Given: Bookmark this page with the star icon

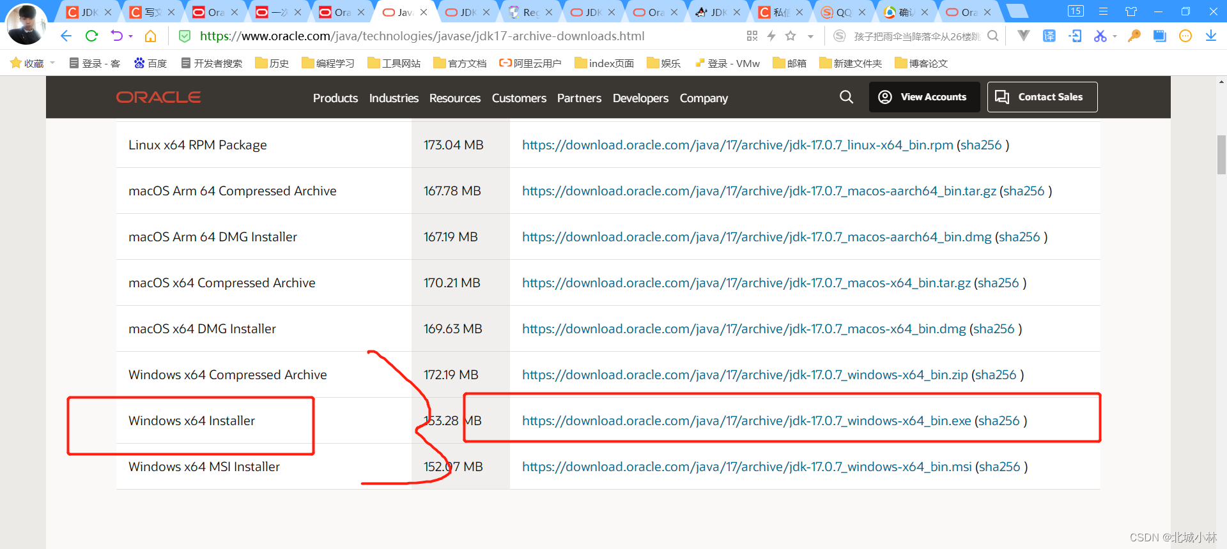Looking at the screenshot, I should 791,36.
